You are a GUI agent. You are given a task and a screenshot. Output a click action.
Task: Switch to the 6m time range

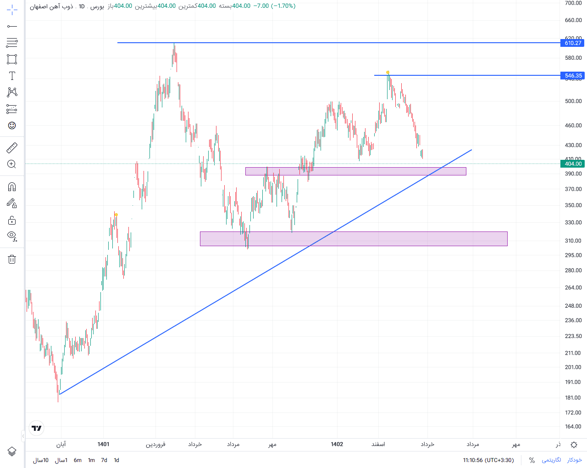pyautogui.click(x=78, y=460)
